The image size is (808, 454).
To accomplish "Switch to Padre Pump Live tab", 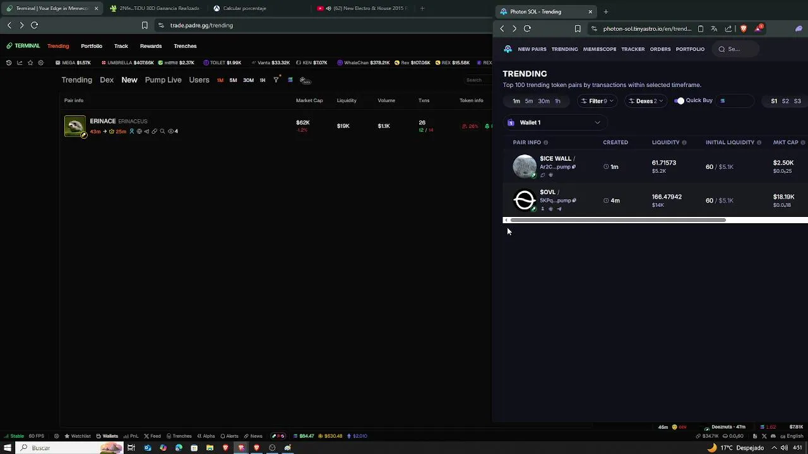I will pyautogui.click(x=163, y=80).
